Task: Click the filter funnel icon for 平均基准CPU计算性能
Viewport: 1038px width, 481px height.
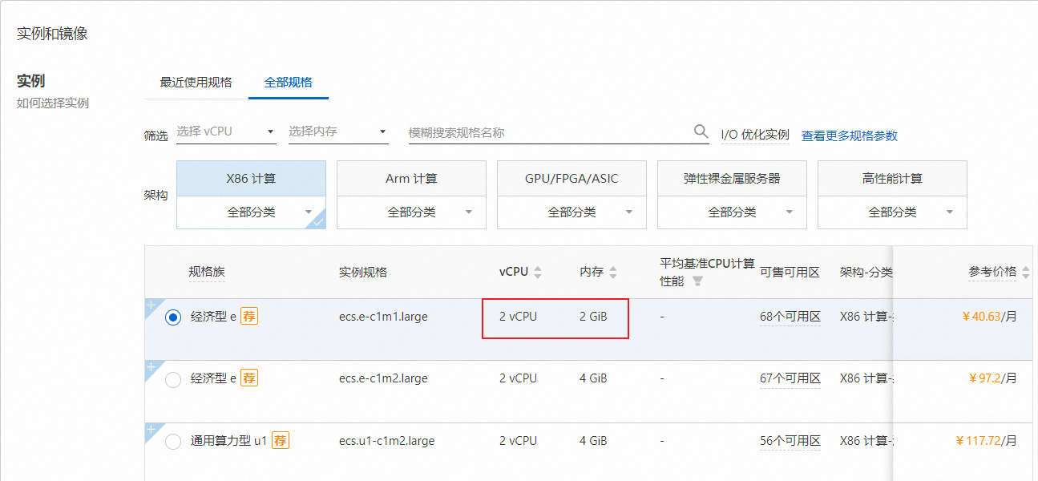Action: tap(697, 281)
